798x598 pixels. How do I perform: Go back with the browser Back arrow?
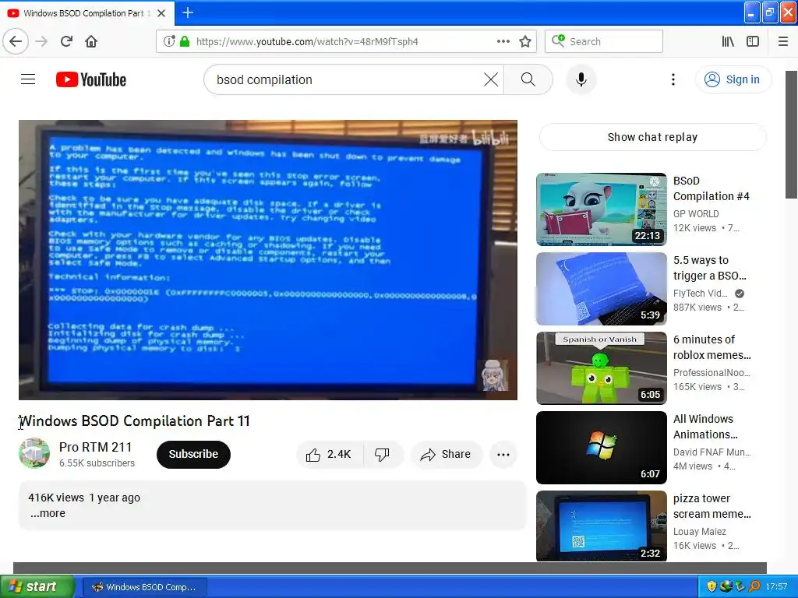[16, 41]
